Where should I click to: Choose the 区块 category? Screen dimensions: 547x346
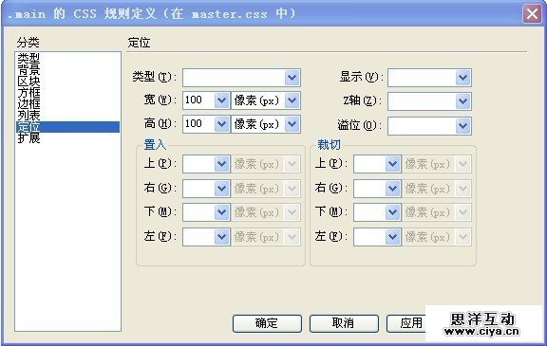(28, 81)
